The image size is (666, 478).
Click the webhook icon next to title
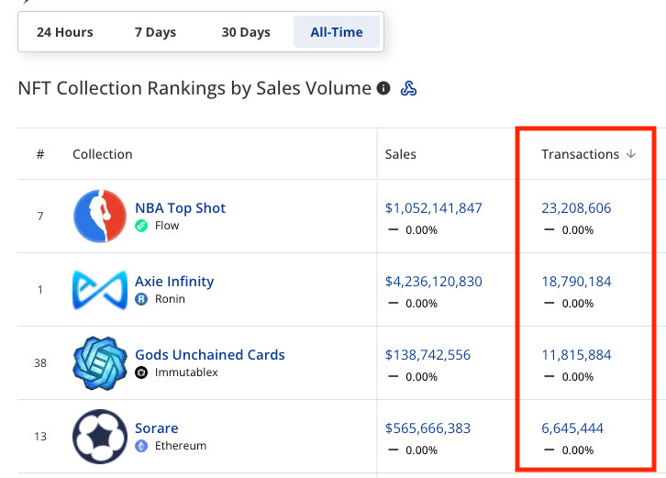(409, 89)
